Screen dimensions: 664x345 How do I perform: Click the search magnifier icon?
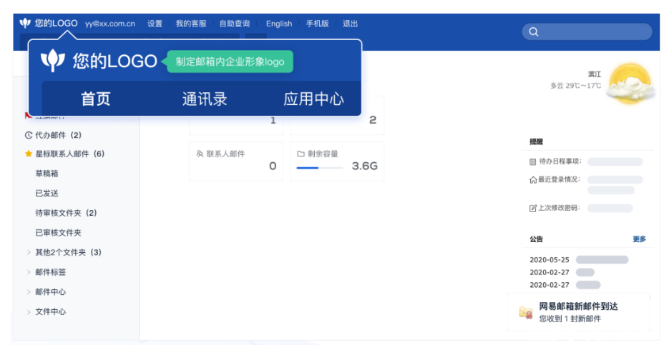pos(534,32)
